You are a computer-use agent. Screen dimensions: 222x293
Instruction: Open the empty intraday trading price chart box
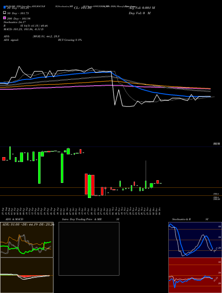(x=89, y=249)
